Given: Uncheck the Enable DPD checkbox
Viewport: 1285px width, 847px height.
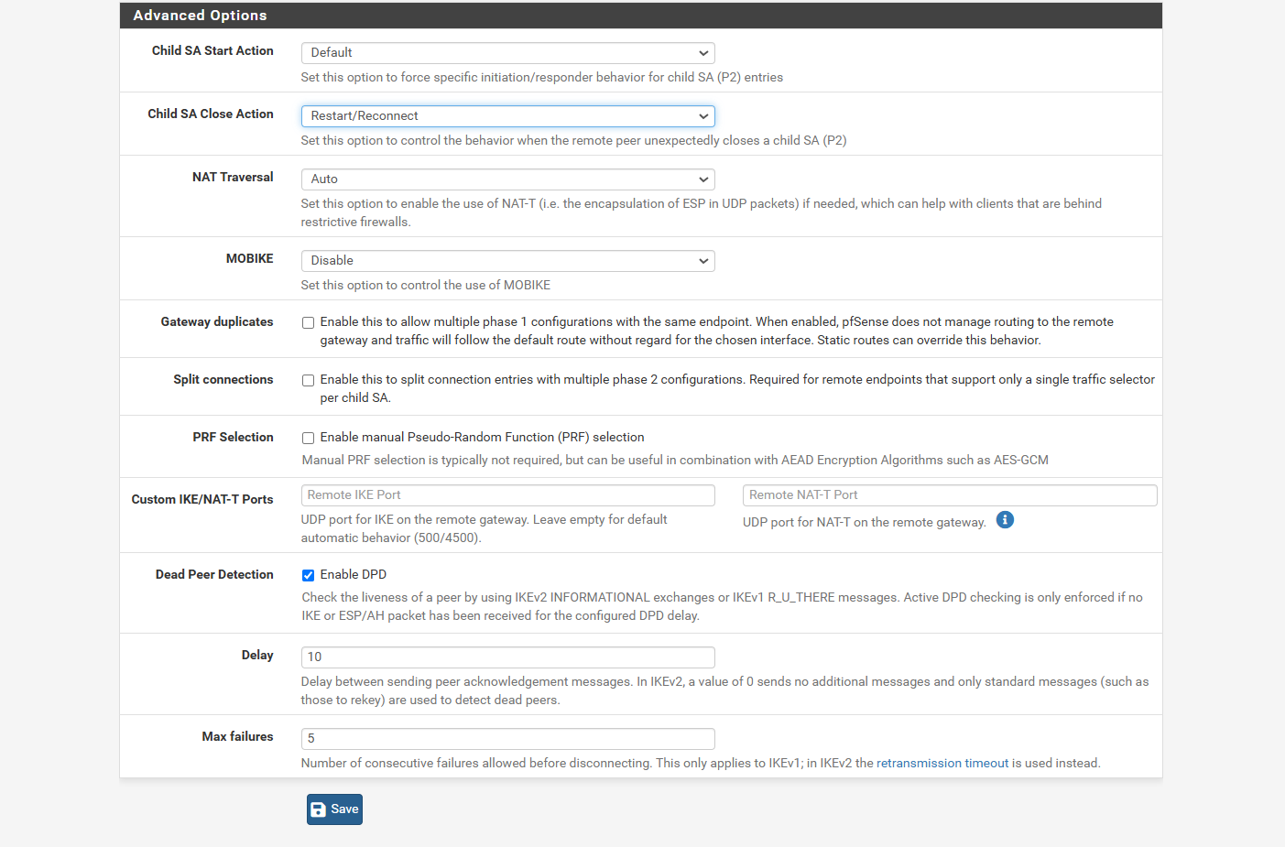Looking at the screenshot, I should (309, 576).
